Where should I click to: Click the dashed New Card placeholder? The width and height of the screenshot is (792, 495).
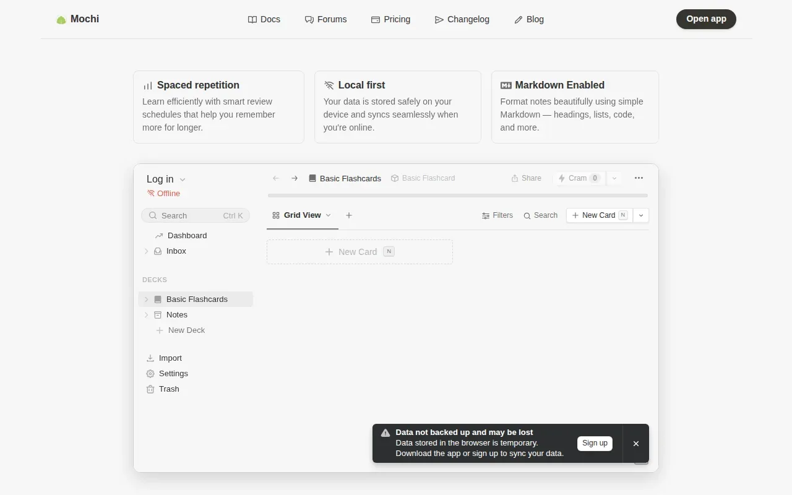359,252
